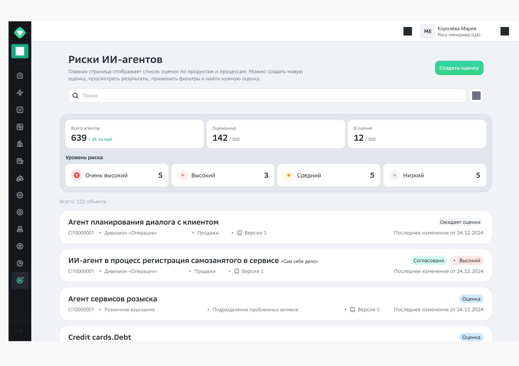
Task: Open the balance scales sidebar icon
Action: tap(20, 178)
